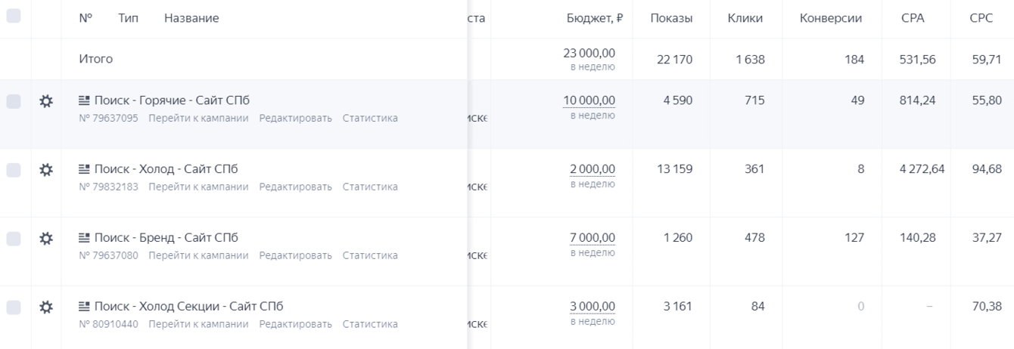Check the box for Поиск - Горячие campaign
1014x349 pixels.
(x=14, y=101)
